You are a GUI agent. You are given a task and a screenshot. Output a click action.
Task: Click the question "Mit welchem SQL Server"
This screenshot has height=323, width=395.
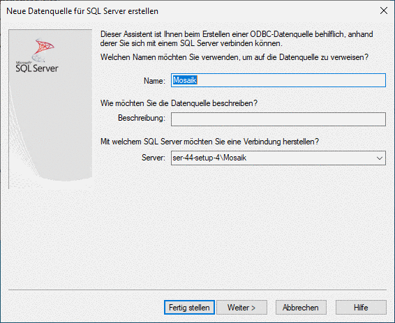click(x=209, y=142)
